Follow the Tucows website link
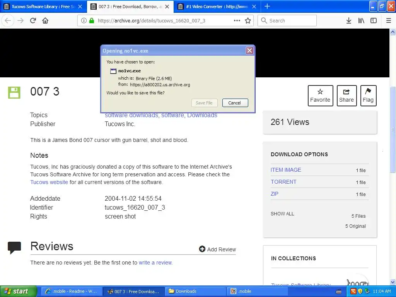Screen dimensions: 396x297 49,182
